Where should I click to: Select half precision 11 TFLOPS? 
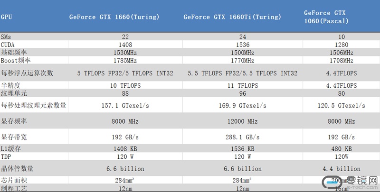(x=243, y=86)
